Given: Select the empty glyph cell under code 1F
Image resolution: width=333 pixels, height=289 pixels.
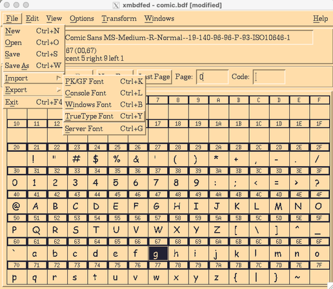Looking at the screenshot, I should pos(319,135).
